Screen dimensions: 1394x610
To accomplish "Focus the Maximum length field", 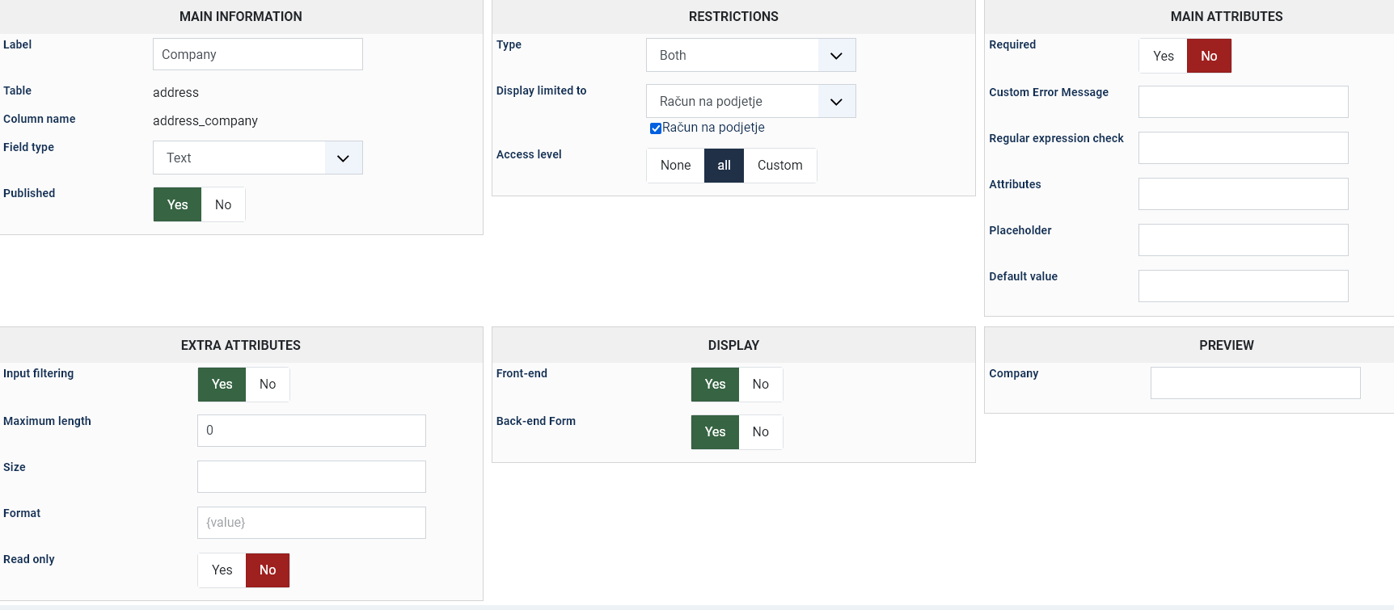I will coord(311,431).
